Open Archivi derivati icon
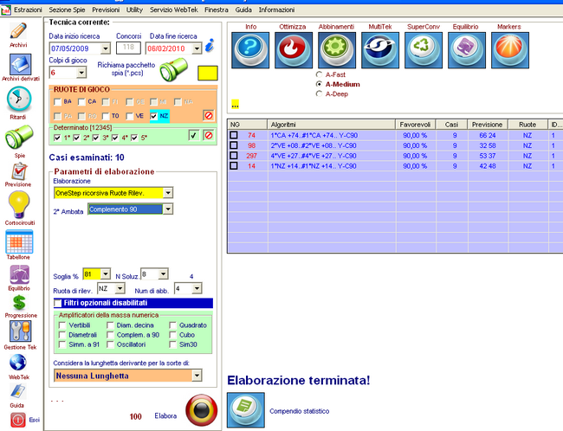This screenshot has height=431, width=563. coord(20,65)
